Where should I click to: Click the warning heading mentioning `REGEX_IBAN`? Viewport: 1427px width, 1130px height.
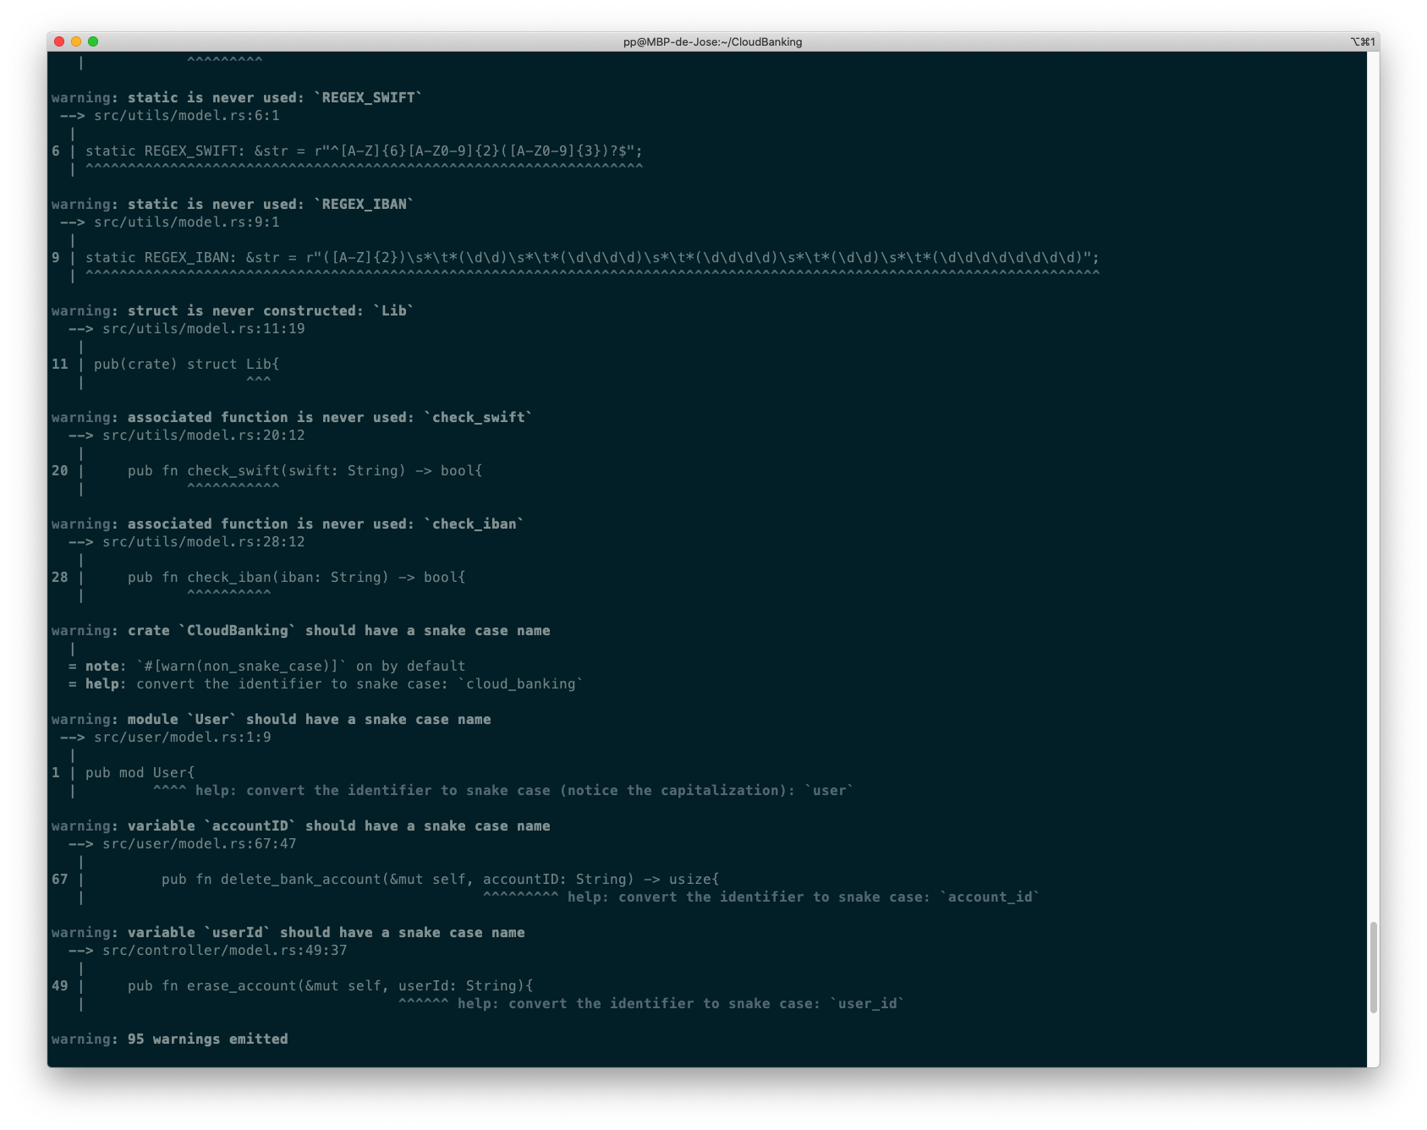[233, 205]
